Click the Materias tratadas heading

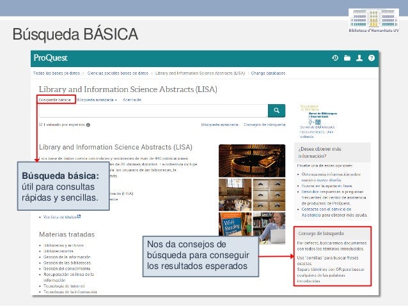coord(67,234)
